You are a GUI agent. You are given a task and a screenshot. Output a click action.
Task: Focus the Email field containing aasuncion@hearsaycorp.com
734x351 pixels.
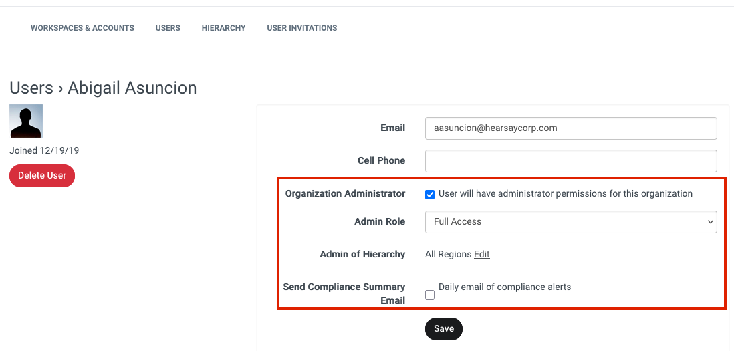click(571, 128)
